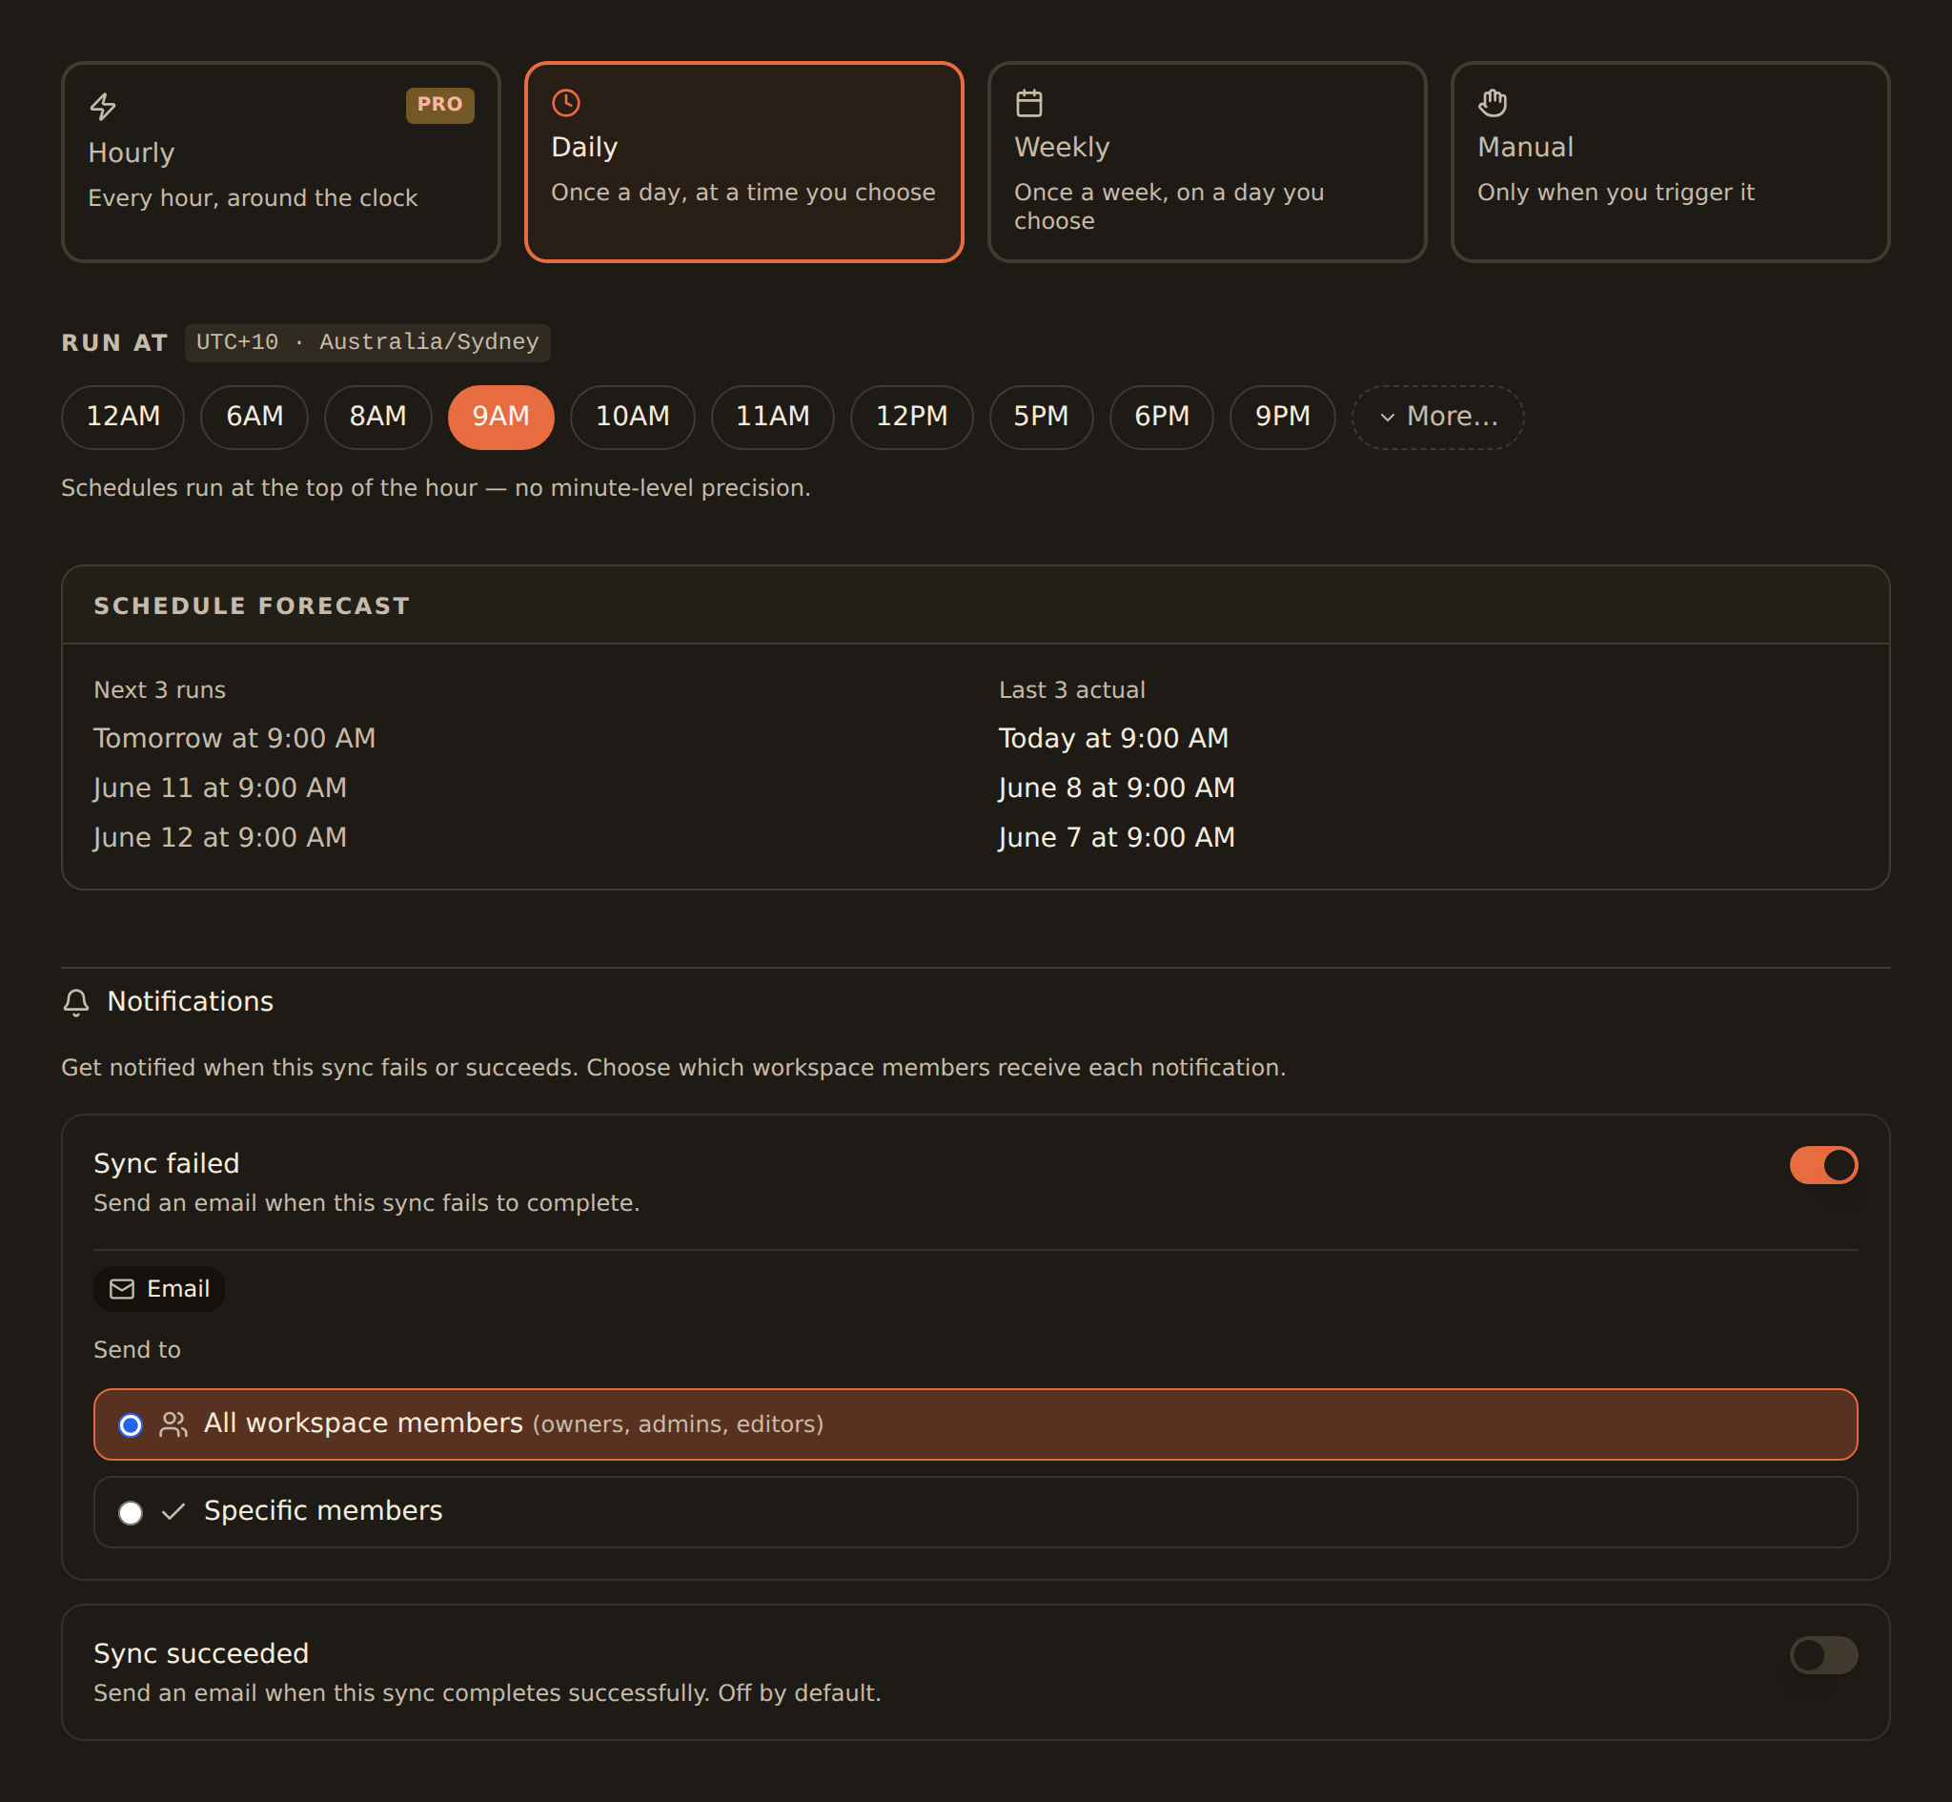Viewport: 1952px width, 1802px height.
Task: Select All workspace members radio button
Action: (131, 1424)
